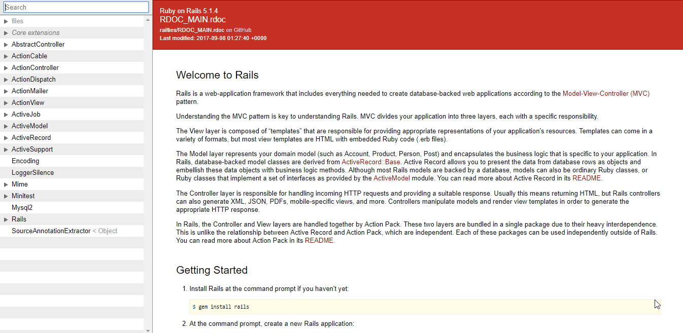
Task: Expand ActionController triangle
Action: tap(6, 68)
